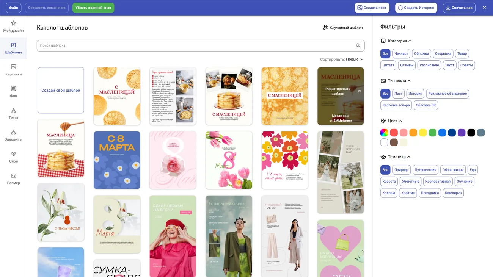
Task: Select the green color swatch
Action: coord(432,133)
